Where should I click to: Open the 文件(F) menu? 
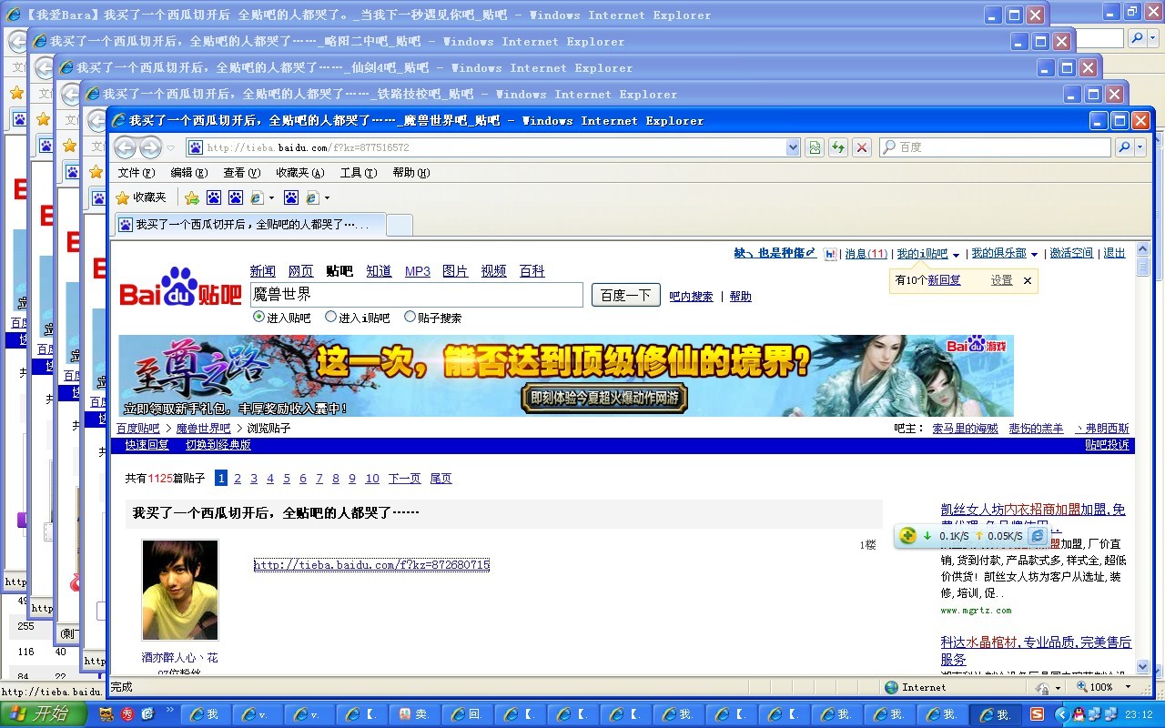click(x=135, y=173)
